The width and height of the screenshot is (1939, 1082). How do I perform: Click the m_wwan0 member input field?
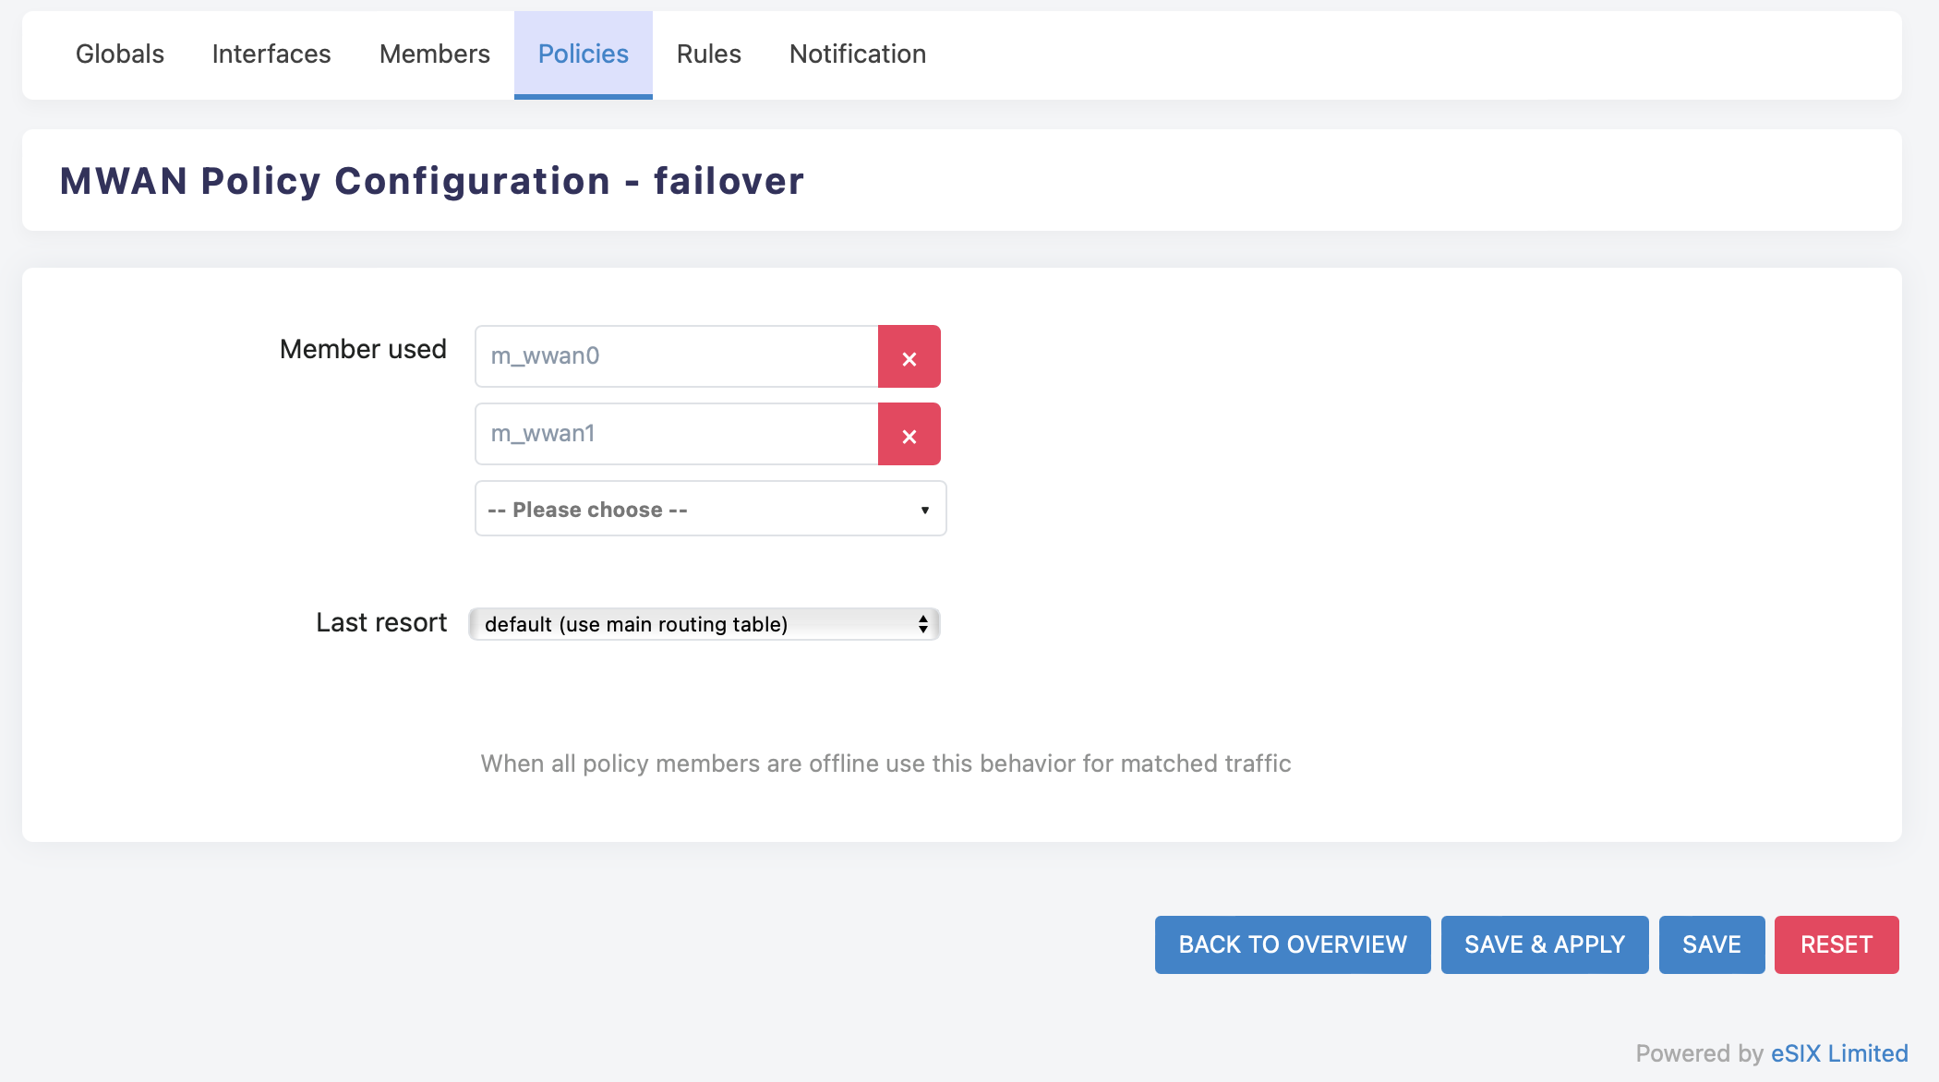676,356
